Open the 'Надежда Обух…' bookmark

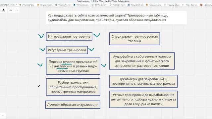[172, 5]
